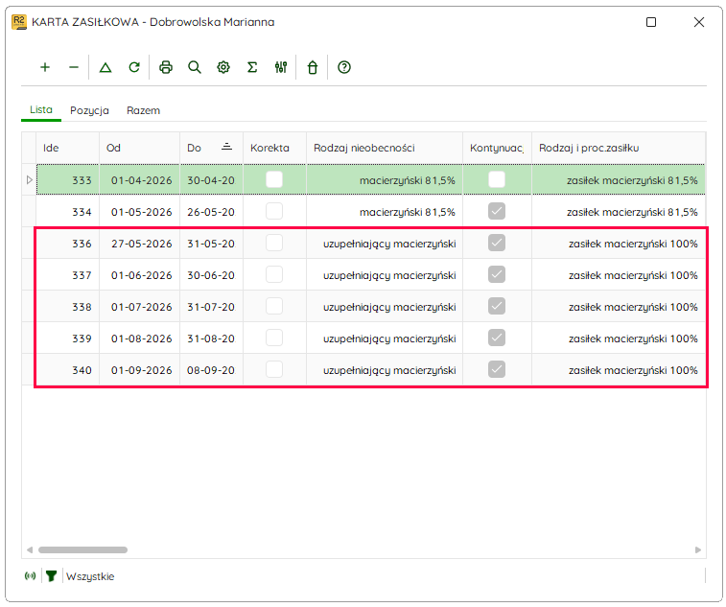
Task: Add a new record with plus icon
Action: coord(45,67)
